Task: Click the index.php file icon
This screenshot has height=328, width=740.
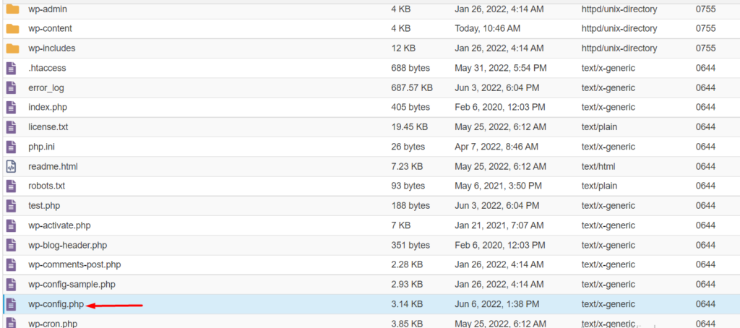Action: 11,108
